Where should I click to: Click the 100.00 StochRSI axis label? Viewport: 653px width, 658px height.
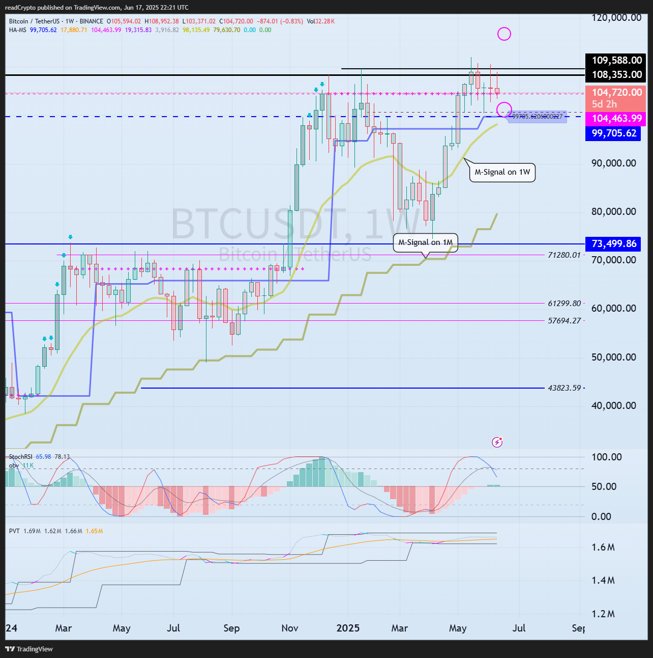pos(607,457)
